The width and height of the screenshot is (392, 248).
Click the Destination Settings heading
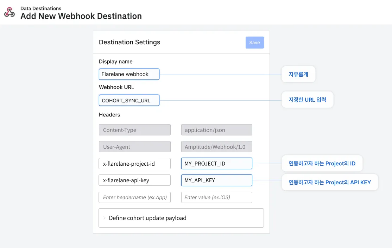coord(129,42)
